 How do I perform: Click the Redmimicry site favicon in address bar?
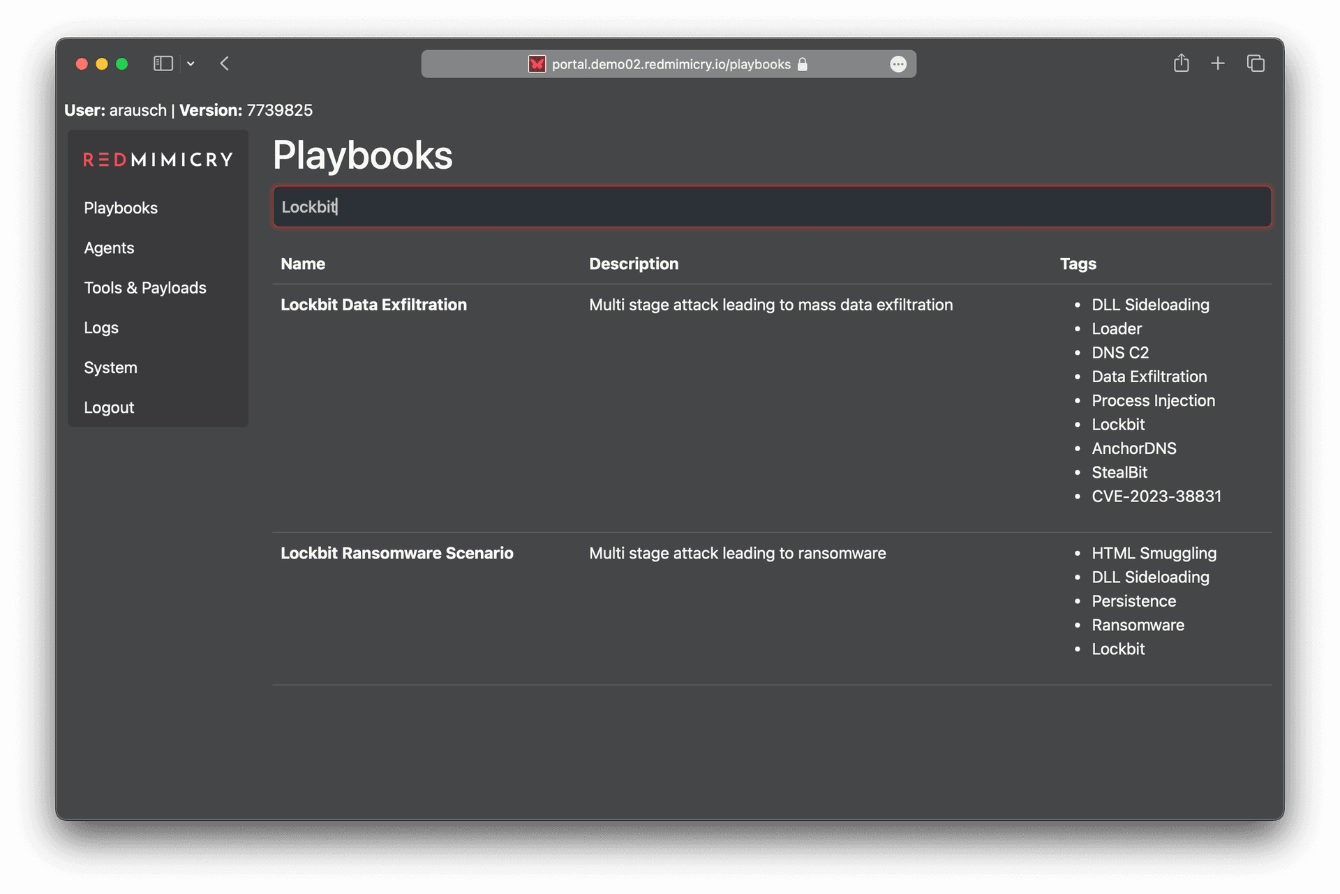[x=537, y=64]
